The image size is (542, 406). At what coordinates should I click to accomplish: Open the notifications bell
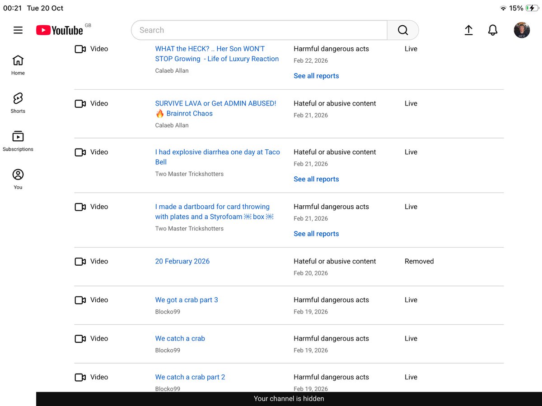point(493,30)
